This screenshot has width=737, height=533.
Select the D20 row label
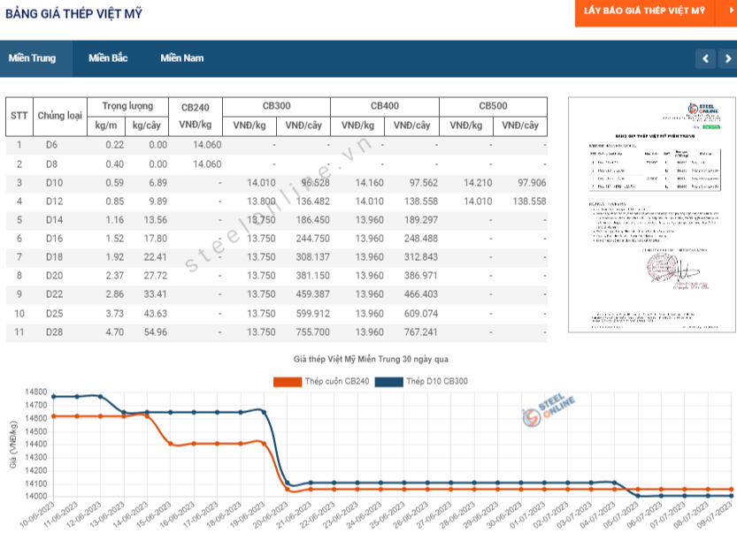[54, 276]
